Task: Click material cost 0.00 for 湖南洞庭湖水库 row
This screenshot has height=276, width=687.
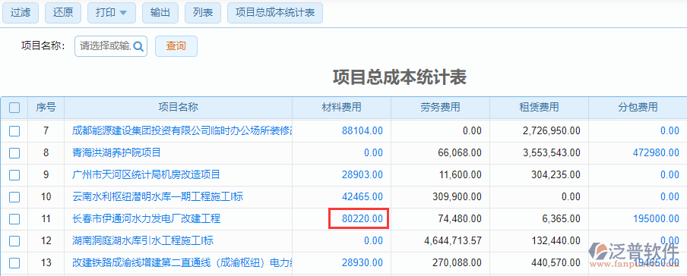Action: tap(373, 241)
